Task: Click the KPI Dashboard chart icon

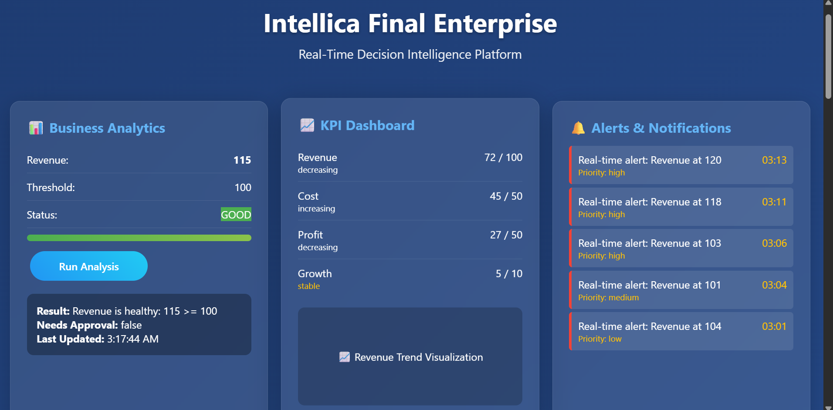Action: coord(307,125)
